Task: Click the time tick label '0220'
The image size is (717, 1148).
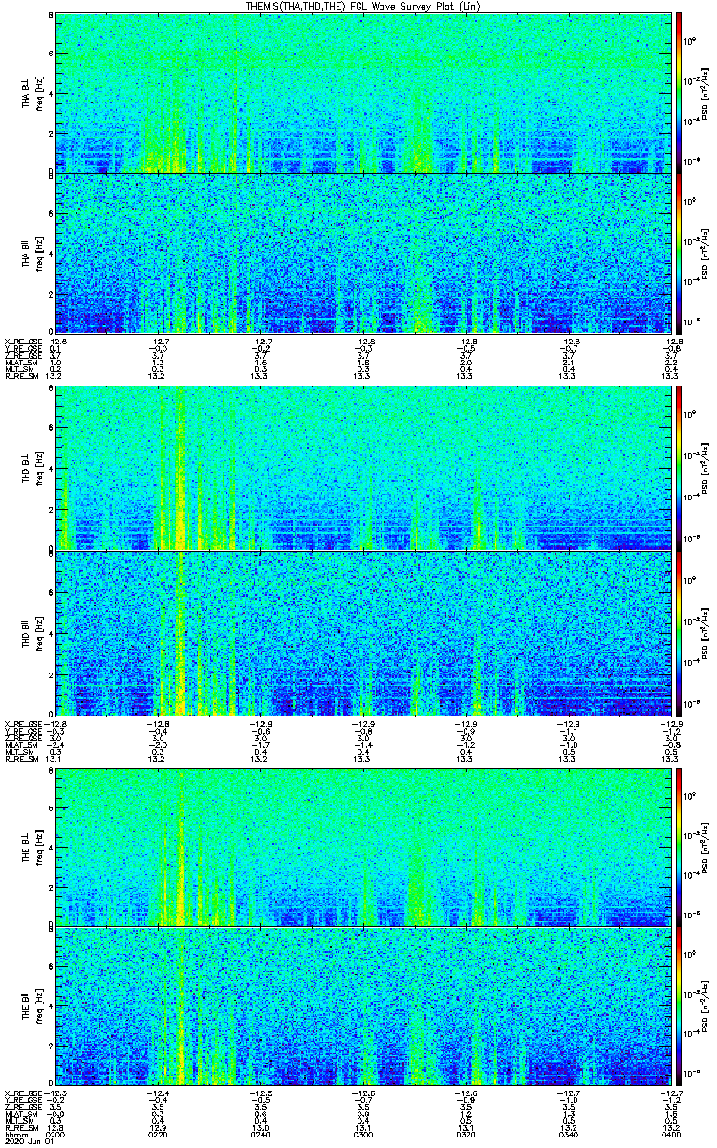Action: click(x=157, y=1135)
